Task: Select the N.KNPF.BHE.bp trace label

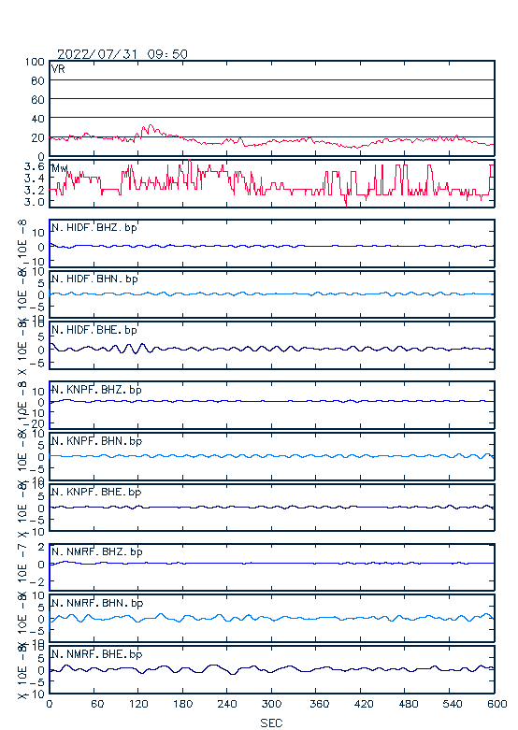Action: [x=96, y=492]
